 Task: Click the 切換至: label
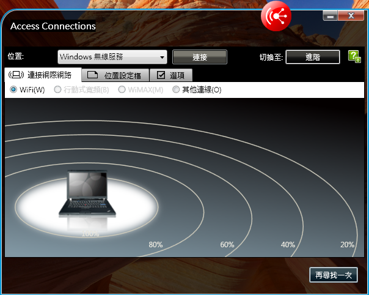tap(271, 57)
